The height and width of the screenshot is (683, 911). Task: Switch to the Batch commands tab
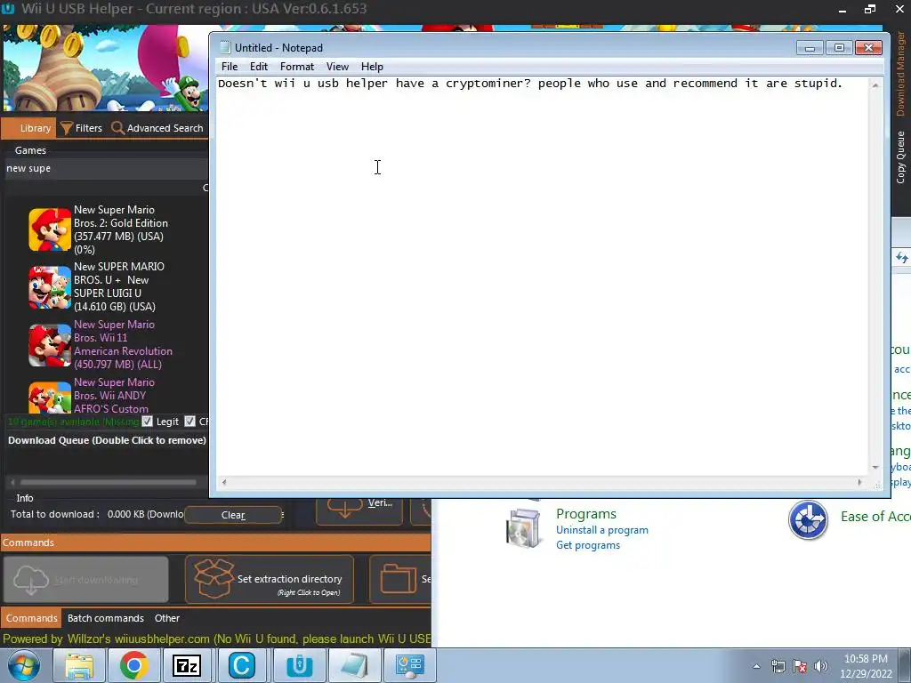[x=106, y=618]
